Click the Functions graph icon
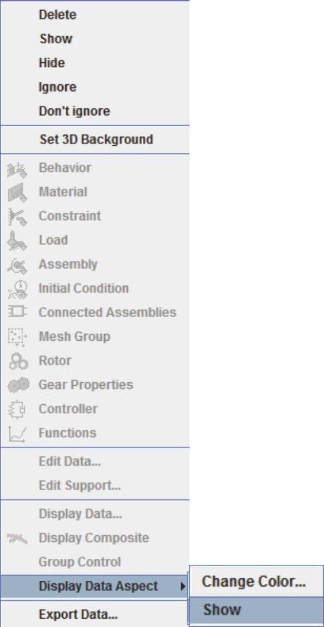 [x=17, y=434]
